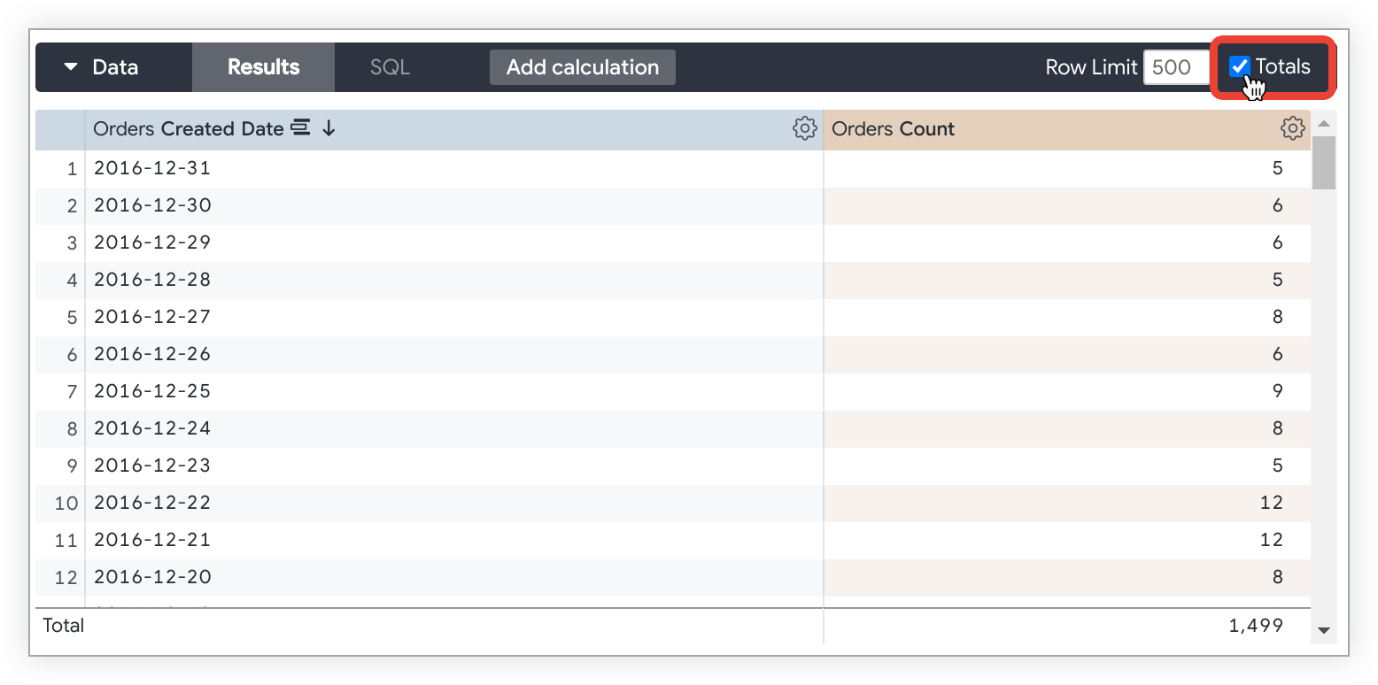Click the descending sort arrow on Created Date

[329, 128]
